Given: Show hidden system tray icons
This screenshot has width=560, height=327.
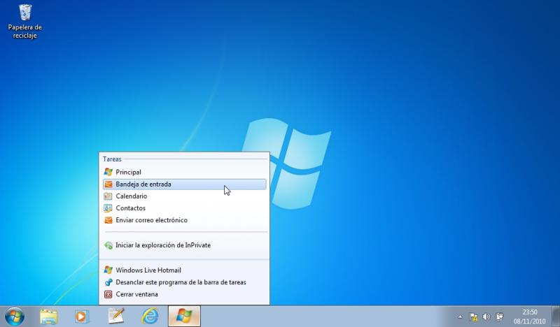Looking at the screenshot, I should 460,317.
